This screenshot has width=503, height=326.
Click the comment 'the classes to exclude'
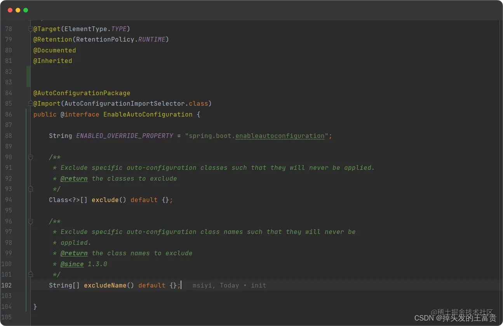click(x=134, y=179)
